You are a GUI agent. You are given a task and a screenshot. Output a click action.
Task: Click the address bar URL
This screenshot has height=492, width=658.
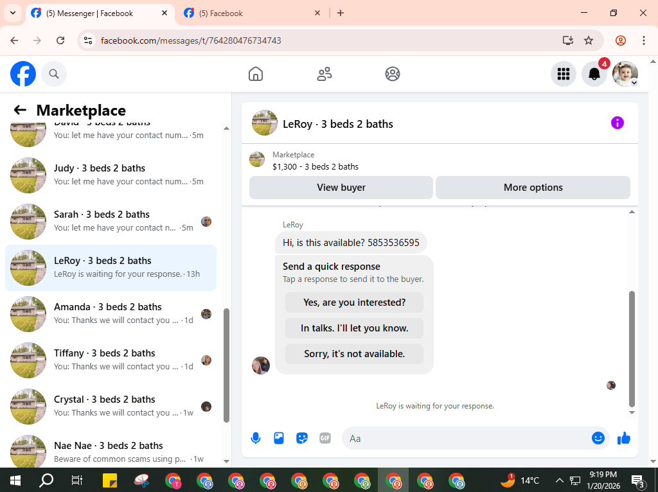point(191,40)
